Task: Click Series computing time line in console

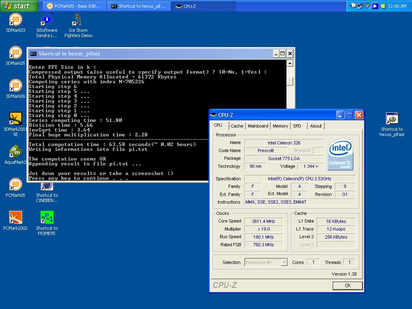Action: (75, 120)
